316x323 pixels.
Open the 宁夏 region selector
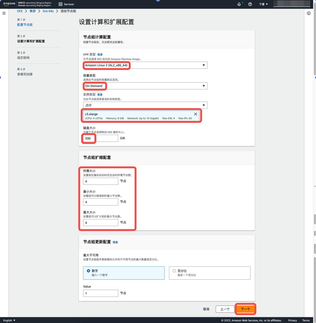pyautogui.click(x=263, y=4)
